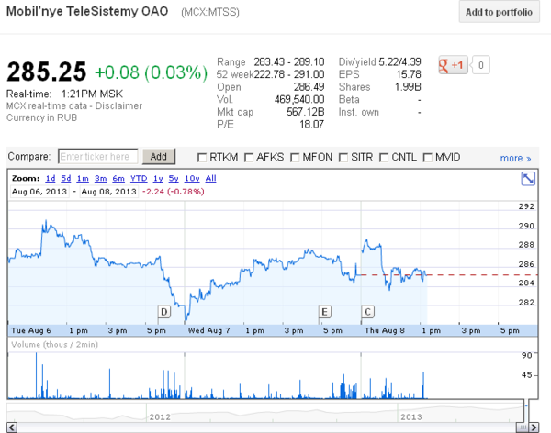Click the MCX:MTSS ticker symbol
The width and height of the screenshot is (551, 433).
coord(210,12)
